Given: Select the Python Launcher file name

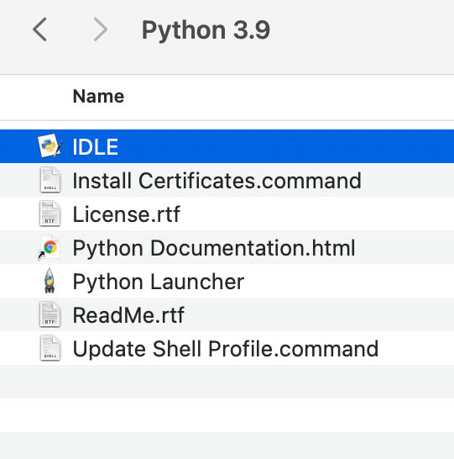Looking at the screenshot, I should point(159,282).
